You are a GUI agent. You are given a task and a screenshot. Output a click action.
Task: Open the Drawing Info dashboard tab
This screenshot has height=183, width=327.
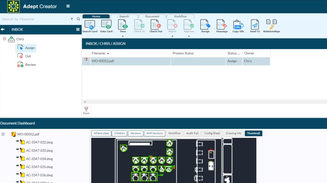[234, 134]
